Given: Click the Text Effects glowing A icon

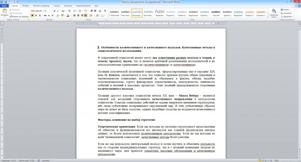Looking at the screenshot, I should tap(58, 15).
